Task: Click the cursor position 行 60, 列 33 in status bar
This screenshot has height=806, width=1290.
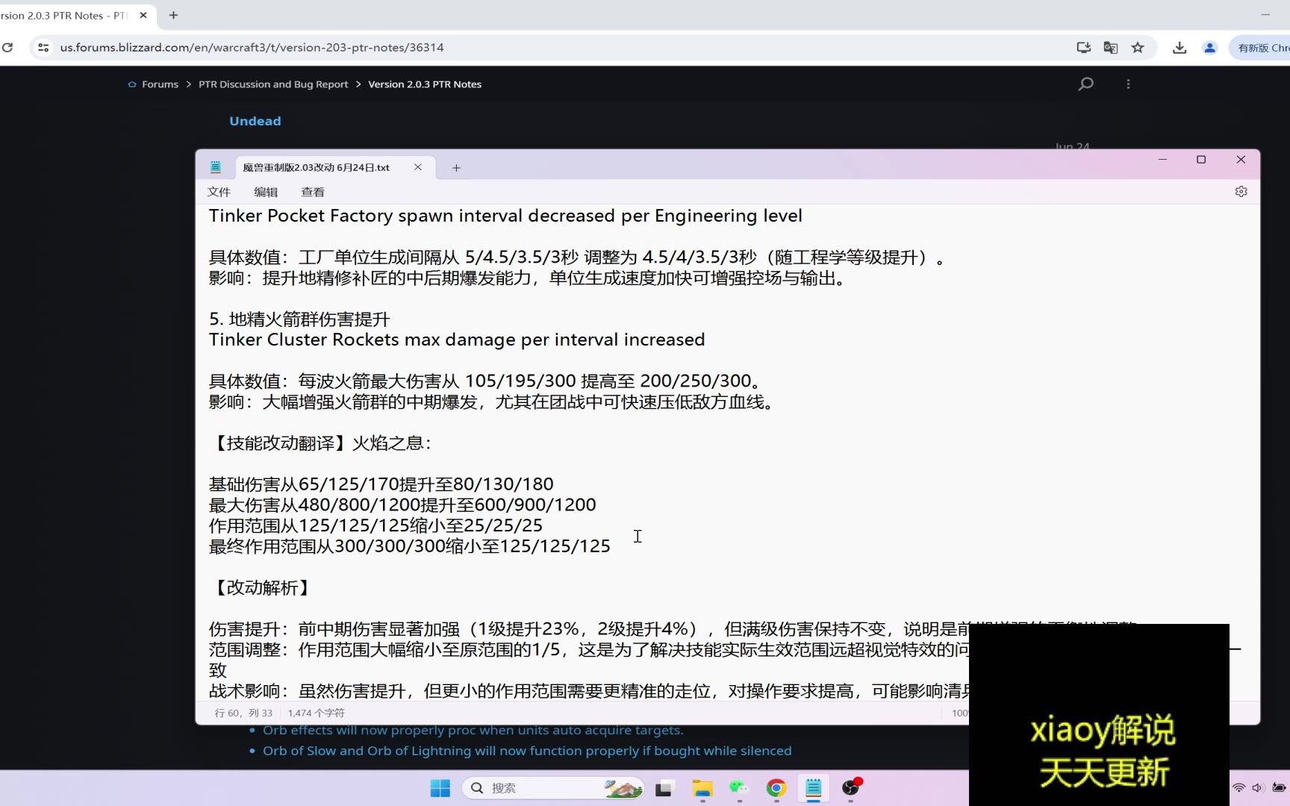Action: 243,713
